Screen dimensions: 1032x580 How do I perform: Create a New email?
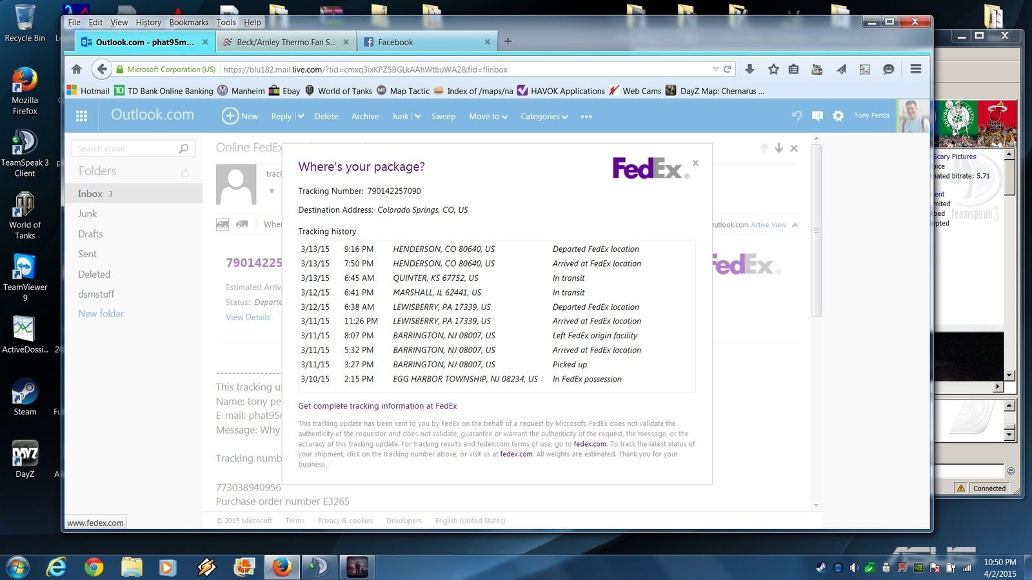point(240,116)
